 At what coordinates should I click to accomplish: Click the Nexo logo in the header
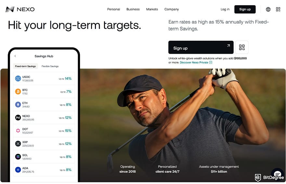[x=20, y=9]
